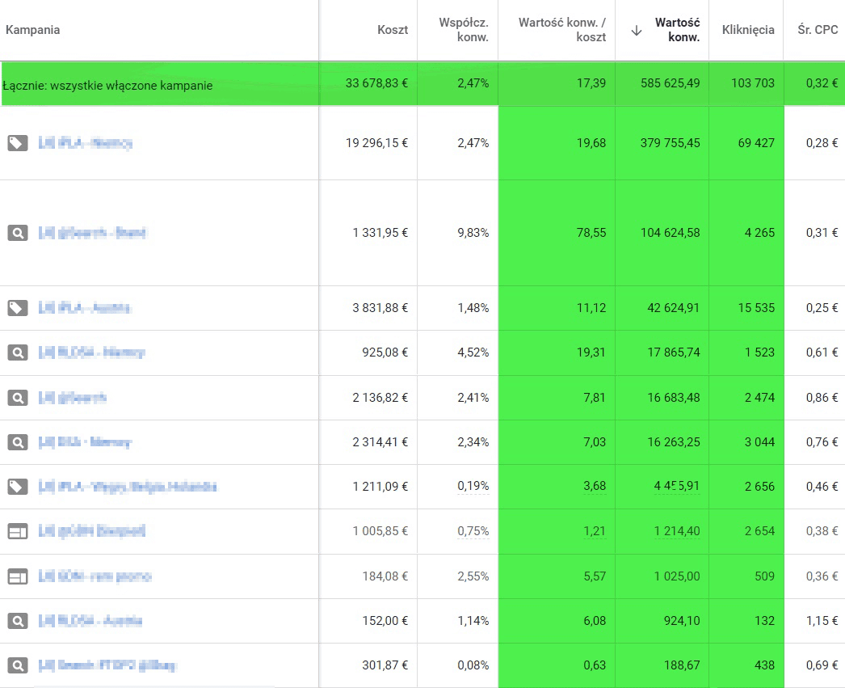
Task: Click the conversion value 1 025,00
Action: [677, 576]
